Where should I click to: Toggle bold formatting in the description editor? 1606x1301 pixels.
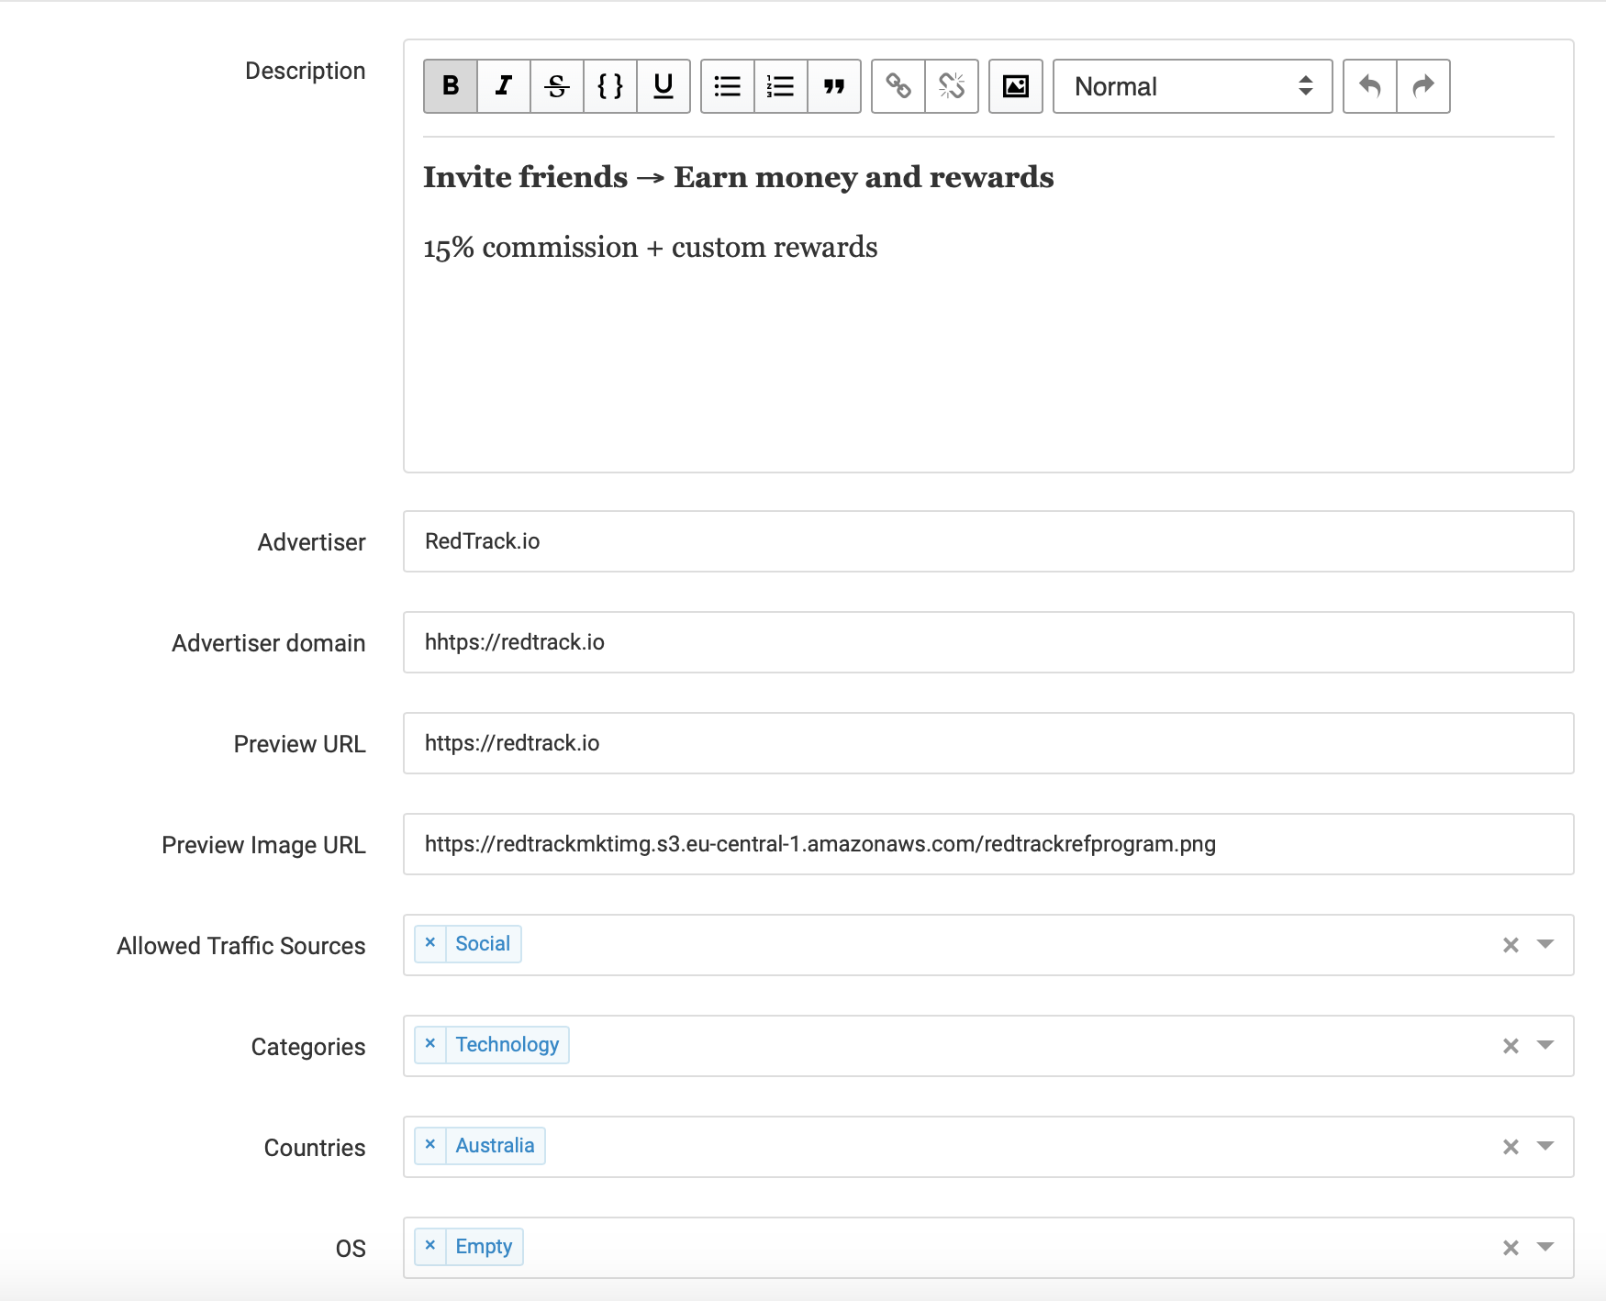point(451,86)
